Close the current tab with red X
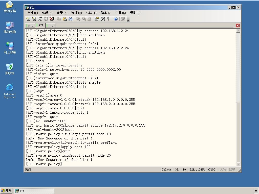259x194 pixels. point(238,26)
